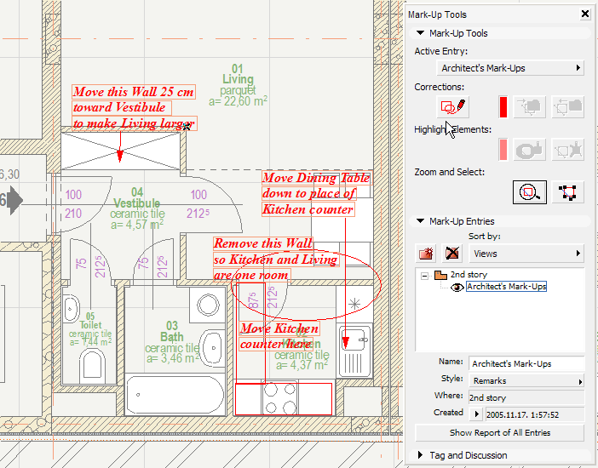Click the 01 Living room label

coord(238,74)
